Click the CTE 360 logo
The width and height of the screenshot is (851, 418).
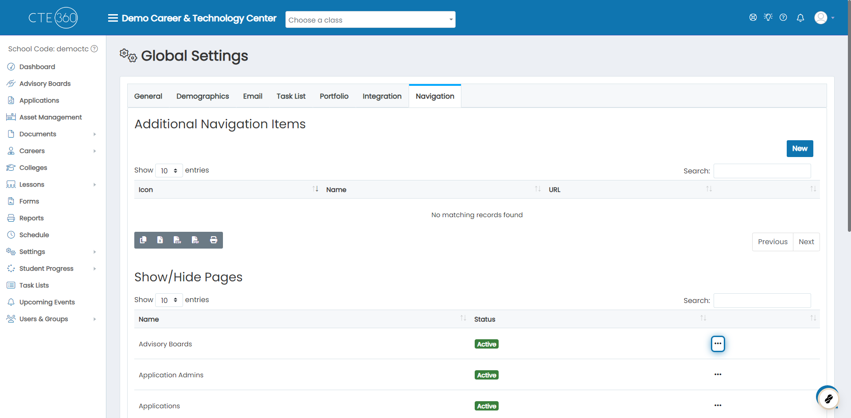point(53,18)
